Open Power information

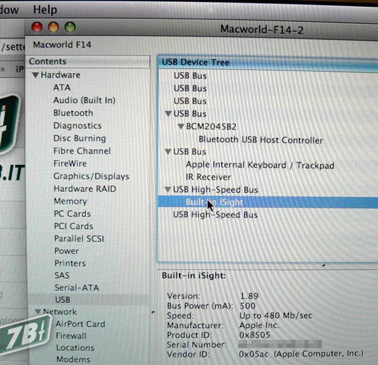tap(67, 251)
